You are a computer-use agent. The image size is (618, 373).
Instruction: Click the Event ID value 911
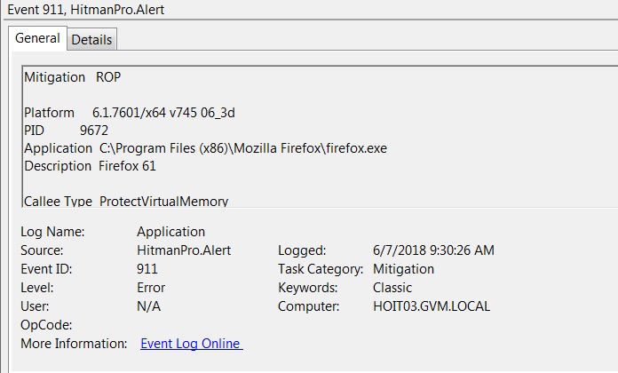[x=147, y=269]
